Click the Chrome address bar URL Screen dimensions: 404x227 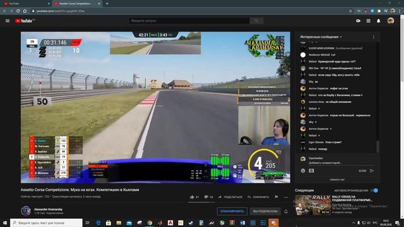pos(61,11)
